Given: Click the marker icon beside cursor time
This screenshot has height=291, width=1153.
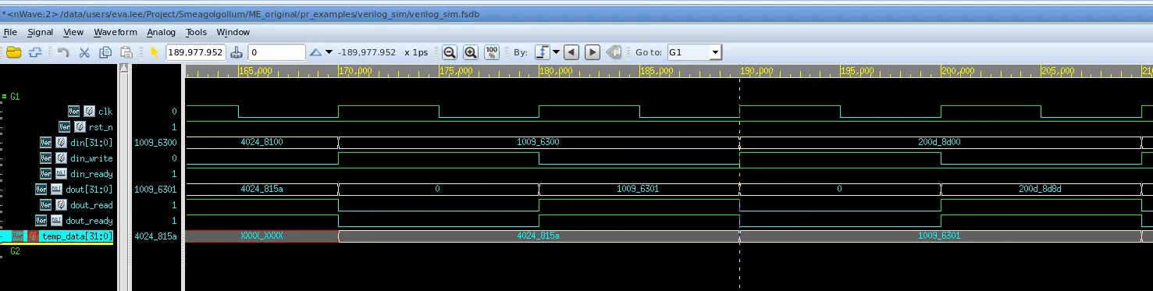Looking at the screenshot, I should click(237, 52).
